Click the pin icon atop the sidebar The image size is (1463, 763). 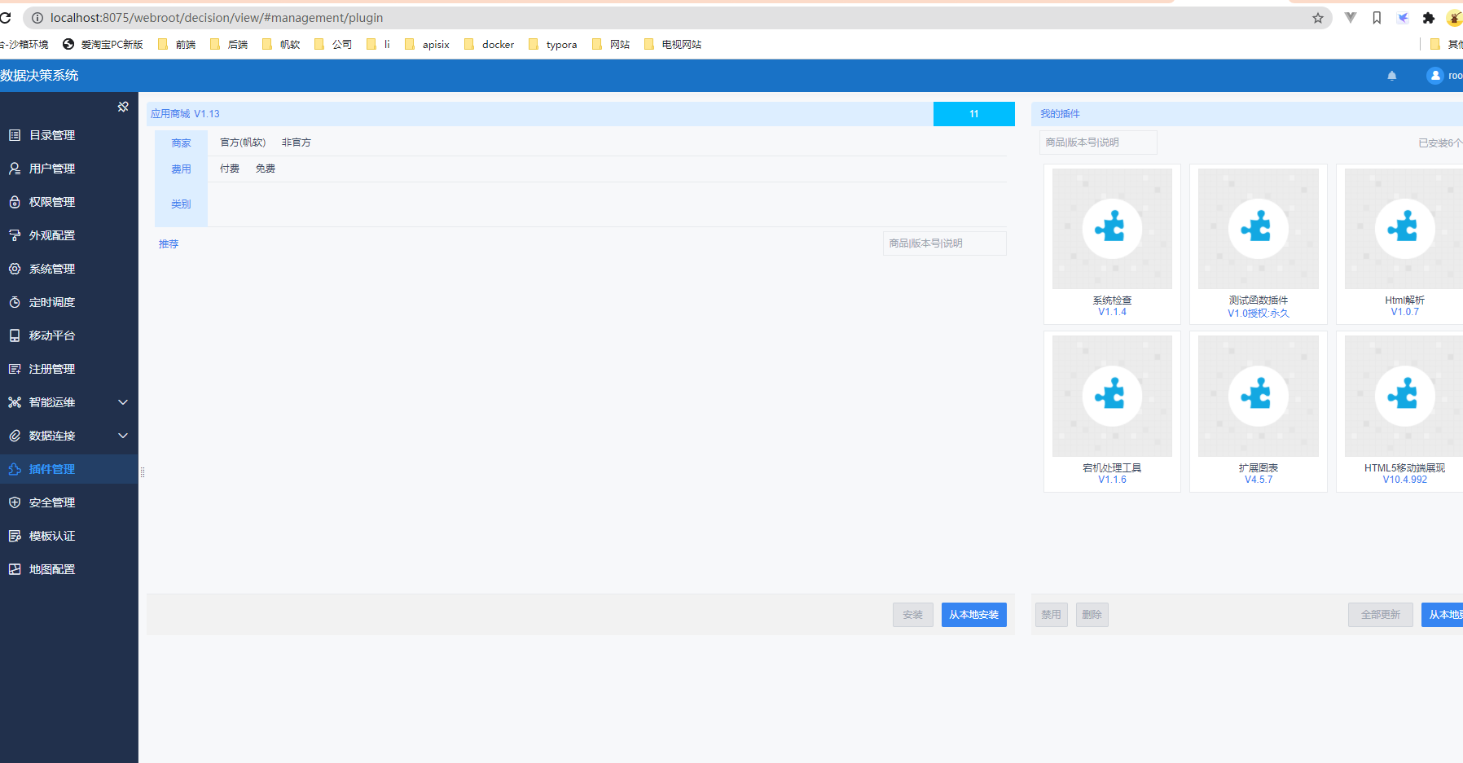[123, 107]
